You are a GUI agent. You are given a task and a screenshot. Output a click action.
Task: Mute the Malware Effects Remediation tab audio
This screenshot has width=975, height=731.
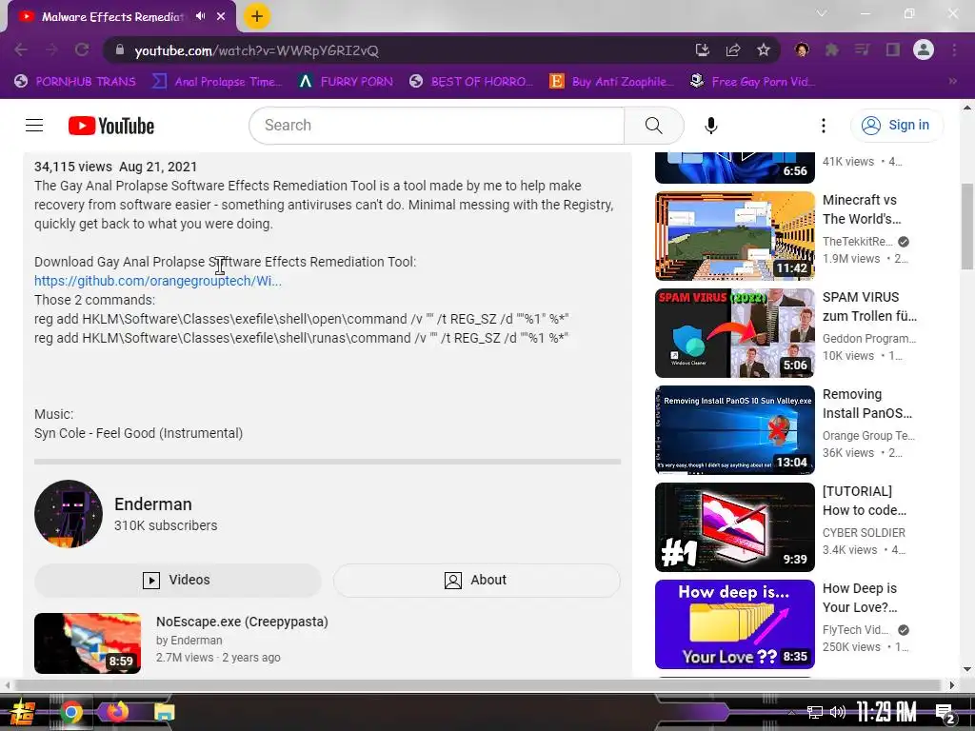[200, 16]
